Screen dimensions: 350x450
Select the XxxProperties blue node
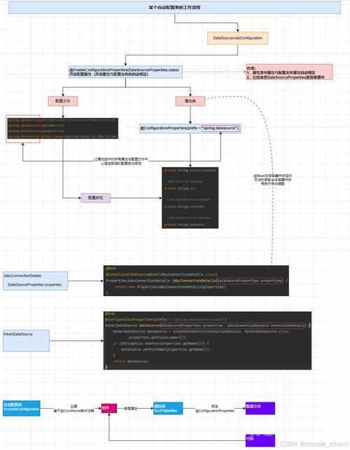(x=168, y=409)
